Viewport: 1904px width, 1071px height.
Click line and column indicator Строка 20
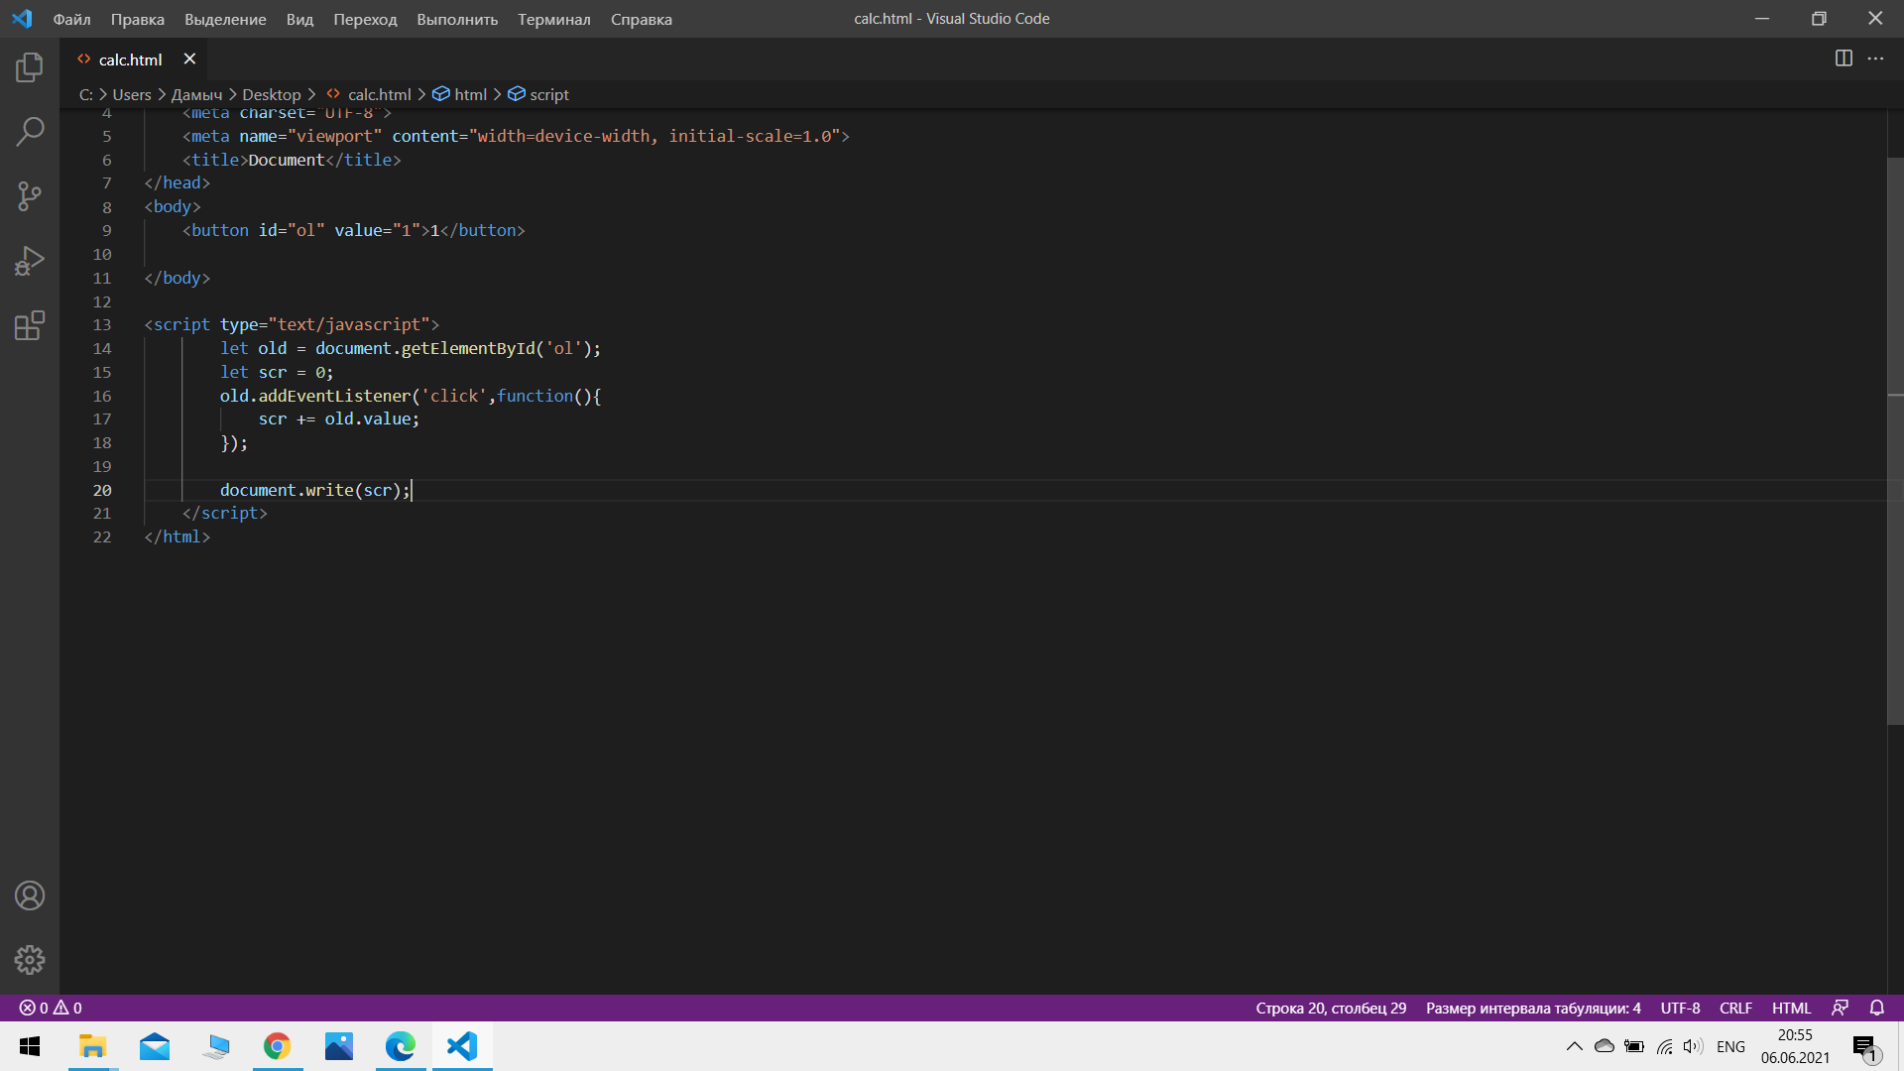click(x=1331, y=1008)
